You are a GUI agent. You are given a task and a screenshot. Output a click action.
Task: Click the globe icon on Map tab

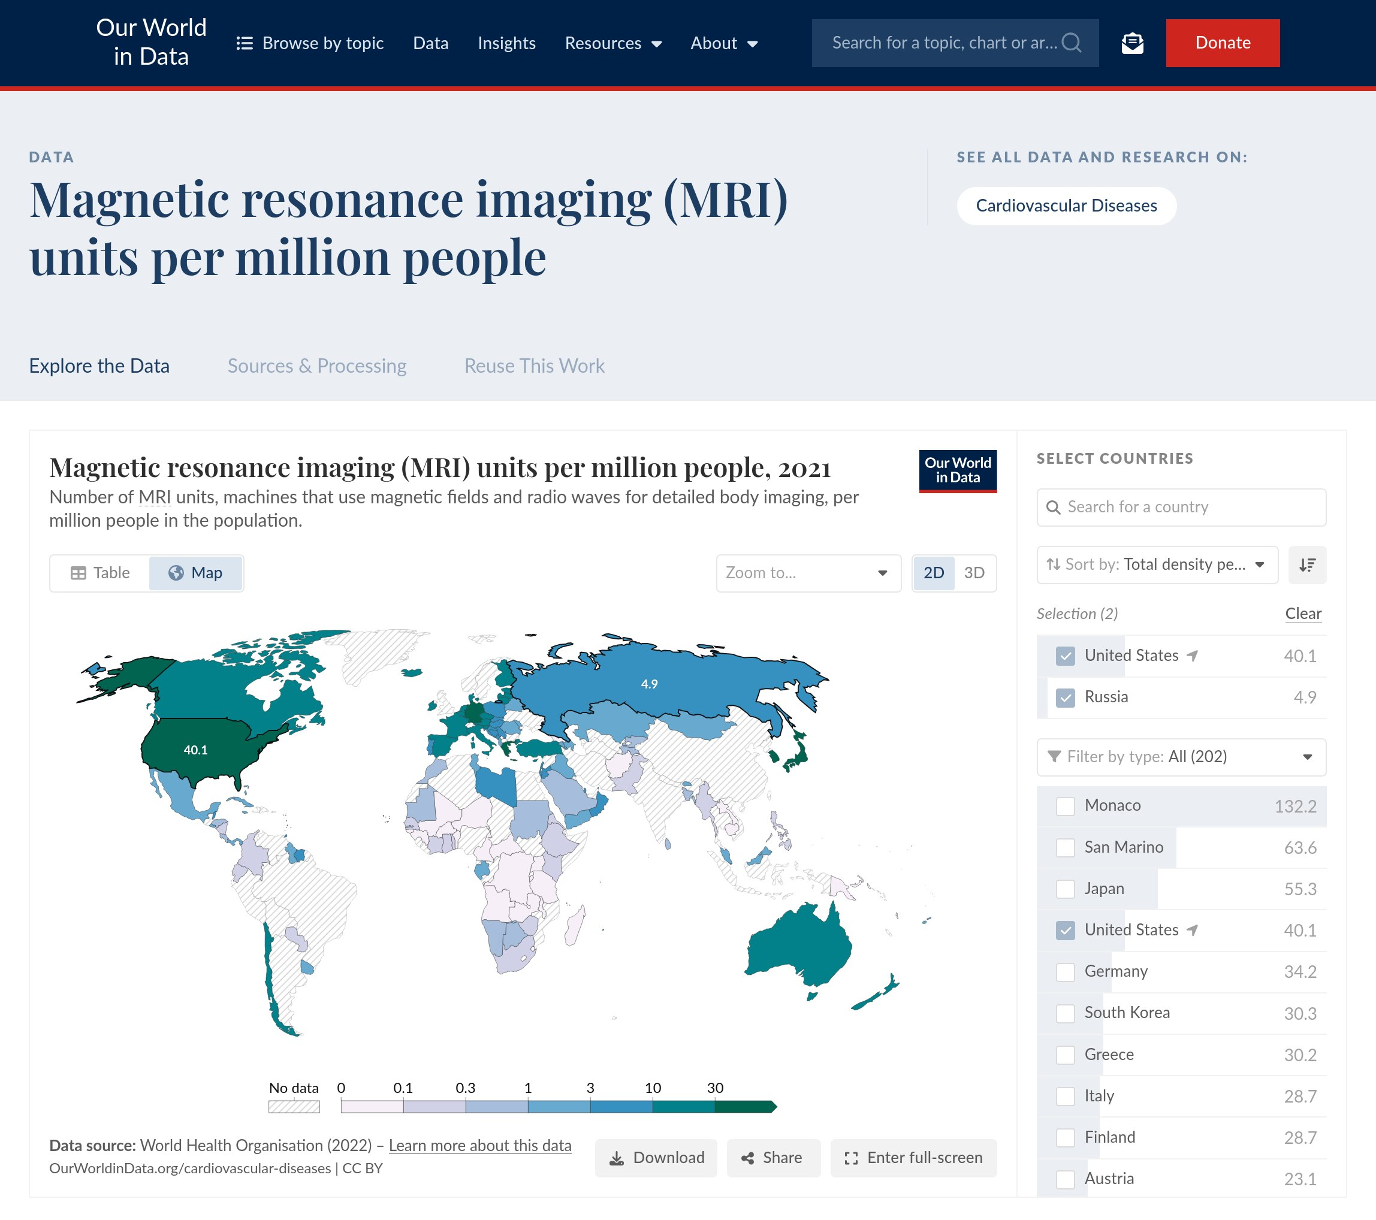click(176, 573)
